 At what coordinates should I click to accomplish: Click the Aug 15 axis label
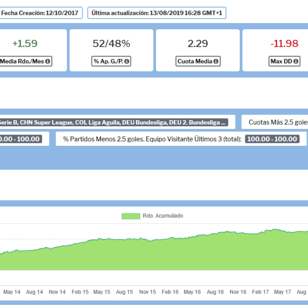pos(124,292)
